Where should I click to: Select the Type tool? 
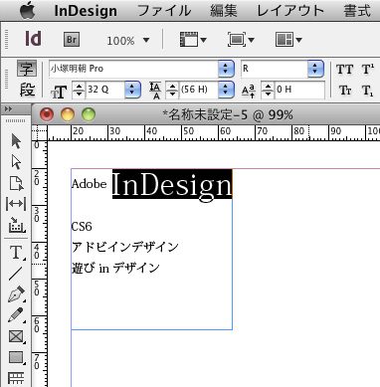pos(17,253)
